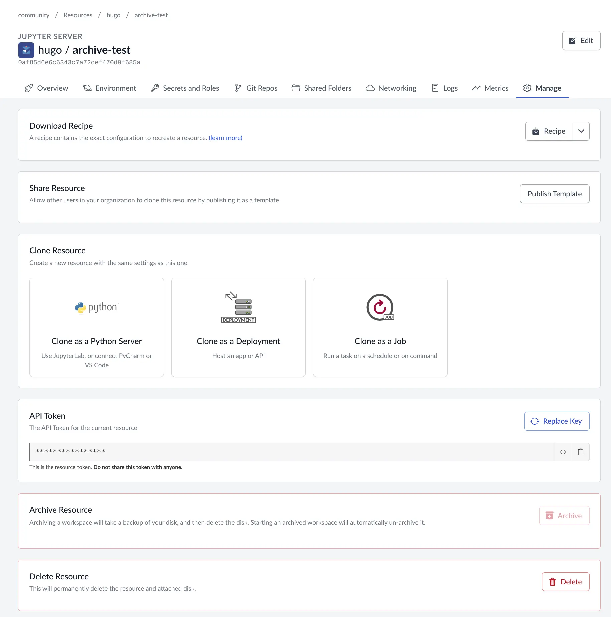
Task: Follow the learn more link
Action: [x=225, y=138]
